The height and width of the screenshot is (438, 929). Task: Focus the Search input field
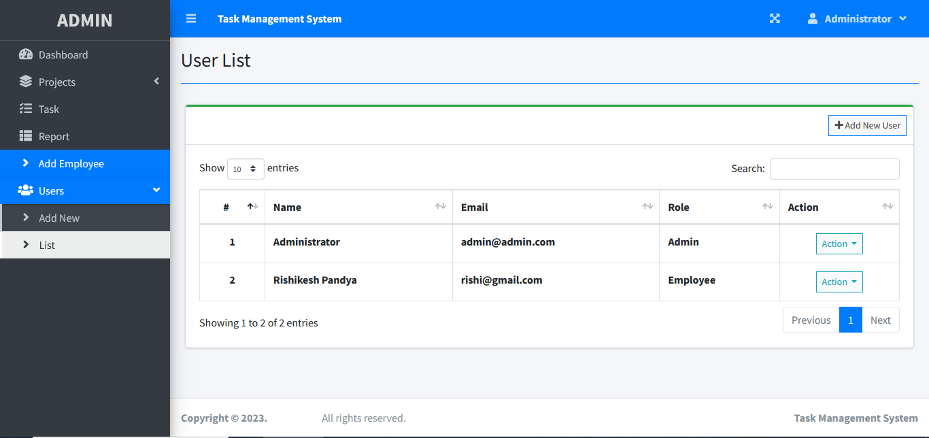point(834,169)
